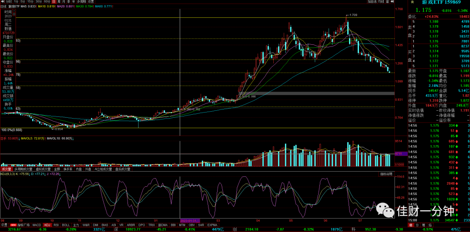Select the 金额 sub-tab

pos(57,169)
